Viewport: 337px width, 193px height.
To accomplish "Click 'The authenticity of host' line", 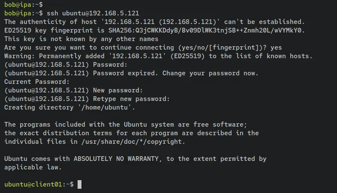I will [154, 22].
